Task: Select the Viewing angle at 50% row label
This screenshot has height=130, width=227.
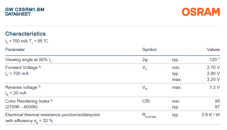Action: coord(29,60)
